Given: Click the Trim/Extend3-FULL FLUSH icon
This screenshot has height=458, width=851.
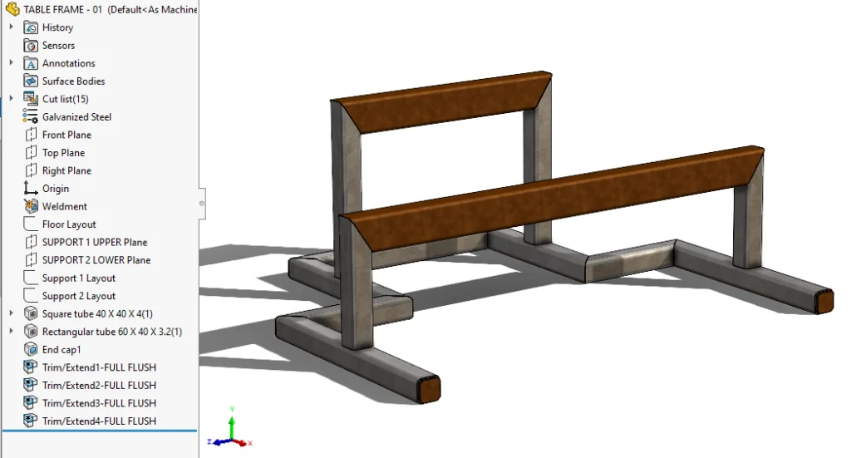Looking at the screenshot, I should click(x=31, y=403).
